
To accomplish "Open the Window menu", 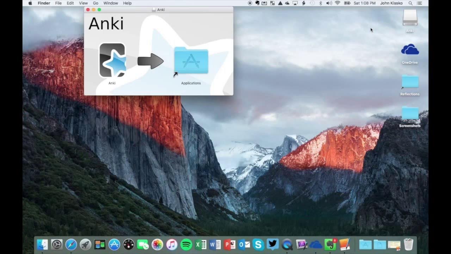I will tap(111, 3).
